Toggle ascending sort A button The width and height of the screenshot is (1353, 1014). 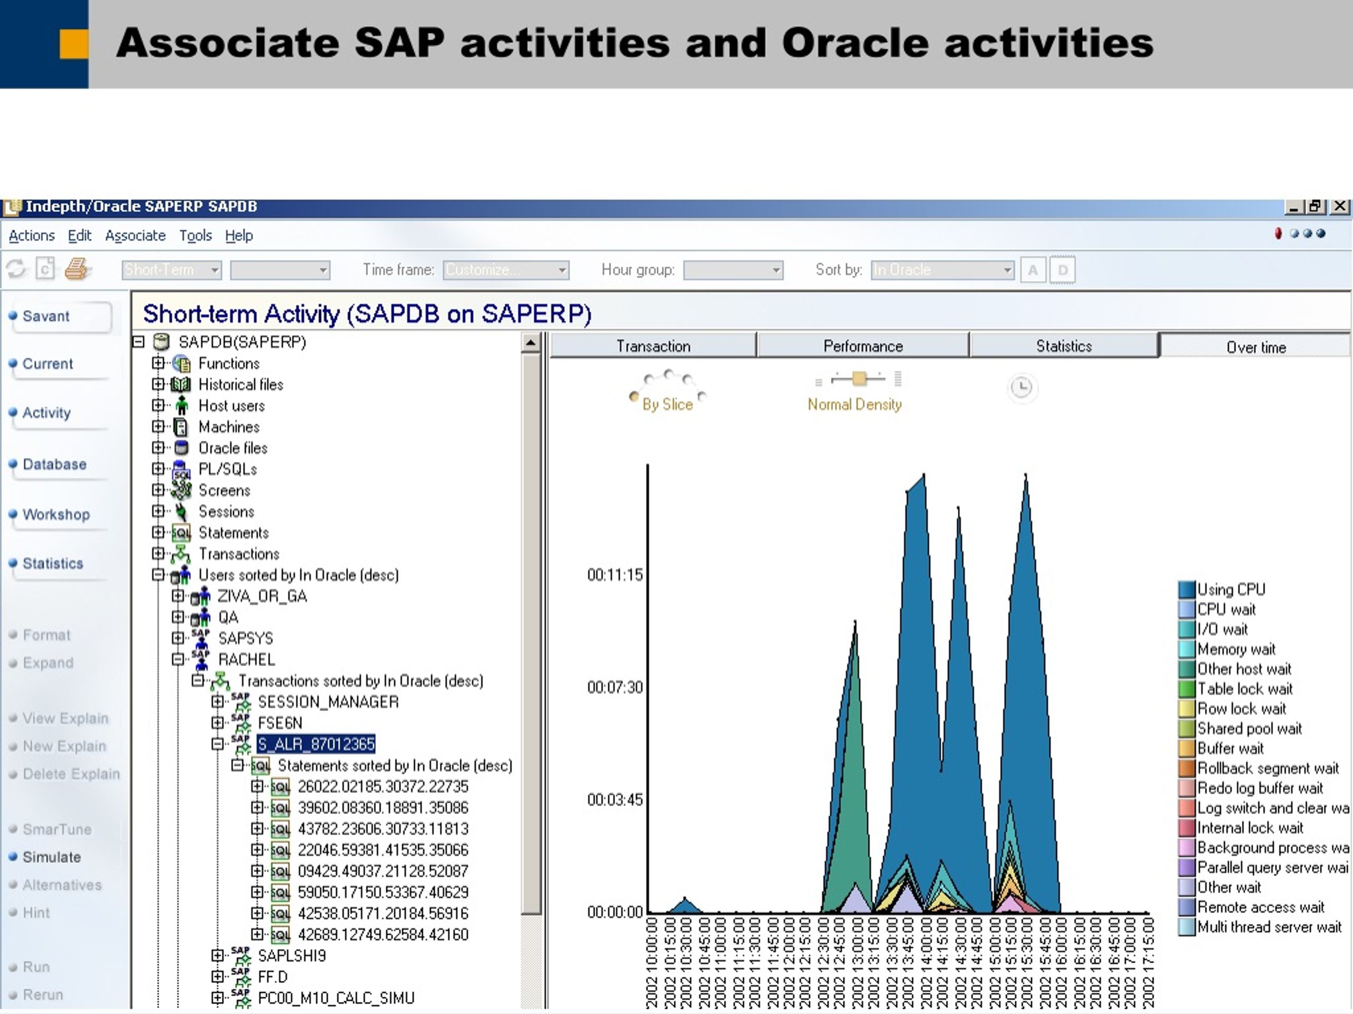(x=1033, y=270)
